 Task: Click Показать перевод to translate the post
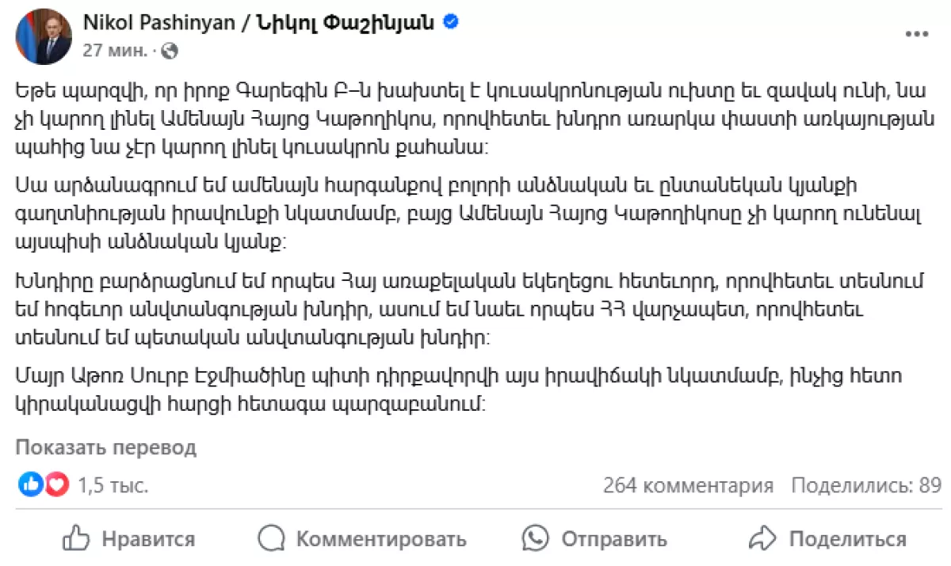105,447
